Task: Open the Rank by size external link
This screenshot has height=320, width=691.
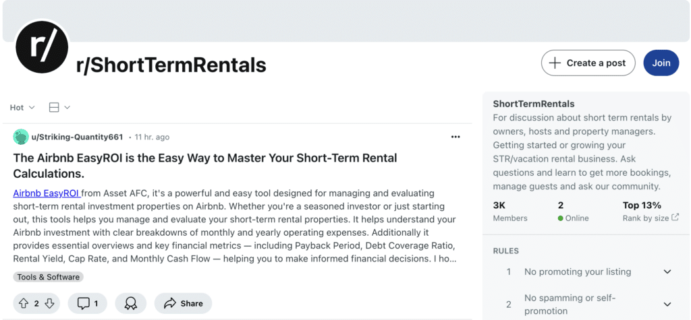Action: [651, 218]
